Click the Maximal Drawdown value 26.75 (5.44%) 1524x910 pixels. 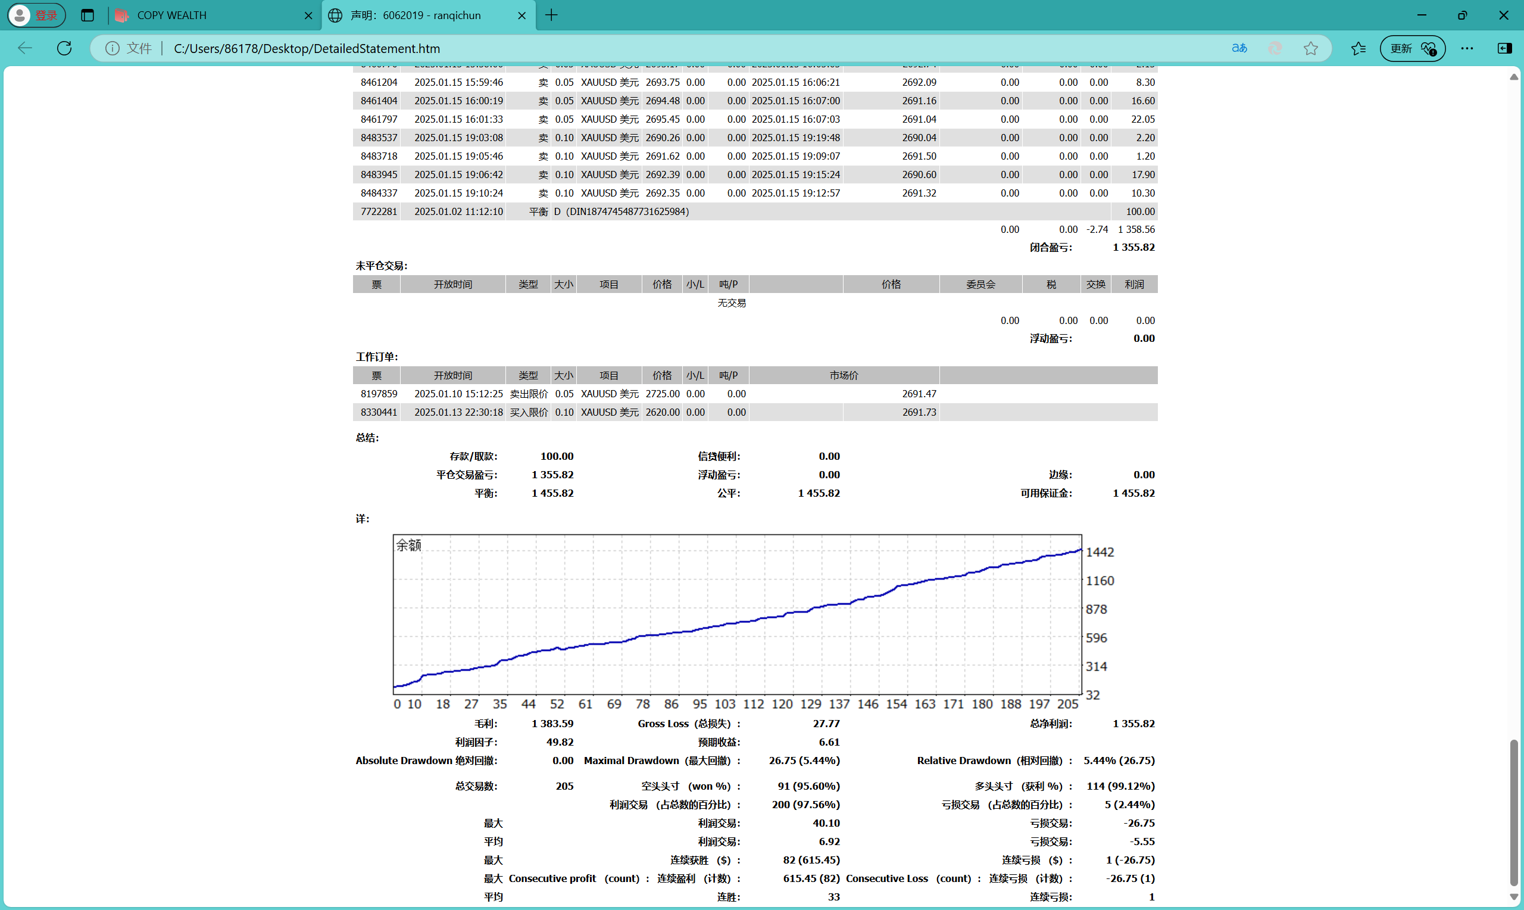805,761
